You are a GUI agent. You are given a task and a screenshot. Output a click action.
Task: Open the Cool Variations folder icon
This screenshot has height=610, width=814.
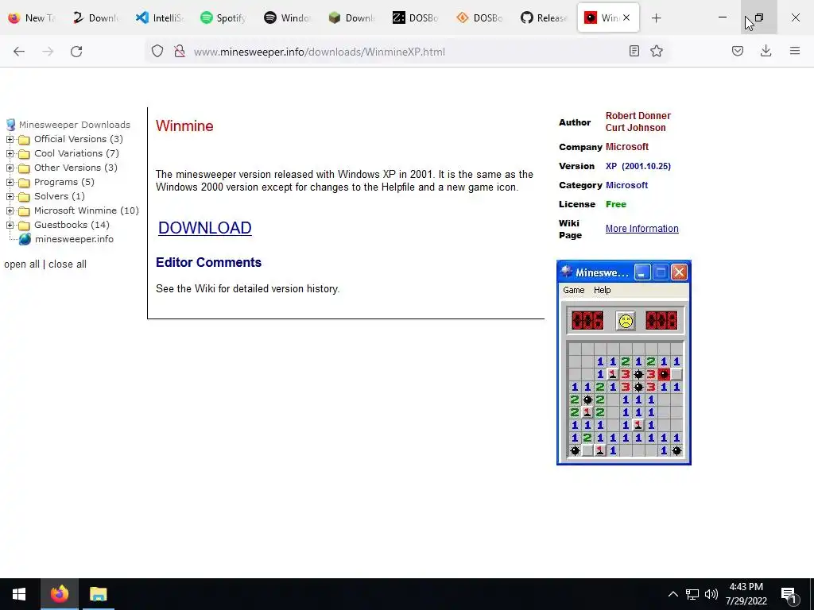point(24,154)
